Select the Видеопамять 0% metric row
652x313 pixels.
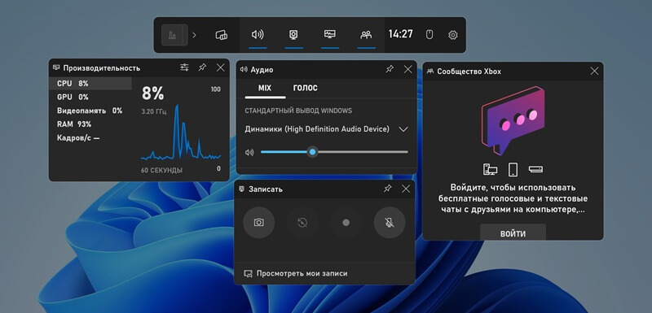pyautogui.click(x=90, y=111)
